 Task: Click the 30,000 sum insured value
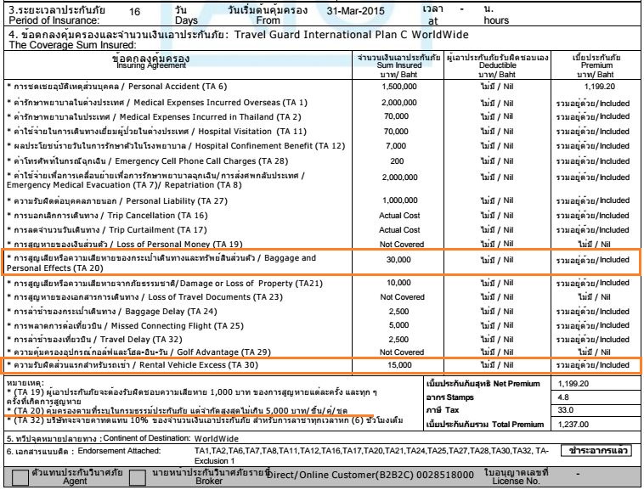[x=398, y=260]
